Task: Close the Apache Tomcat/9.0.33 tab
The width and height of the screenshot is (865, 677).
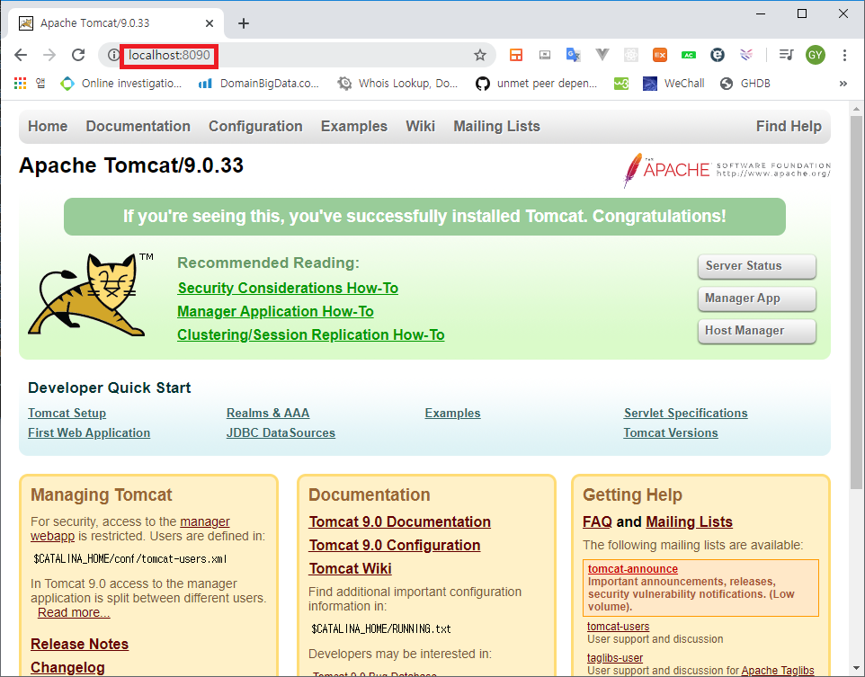Action: 210,23
